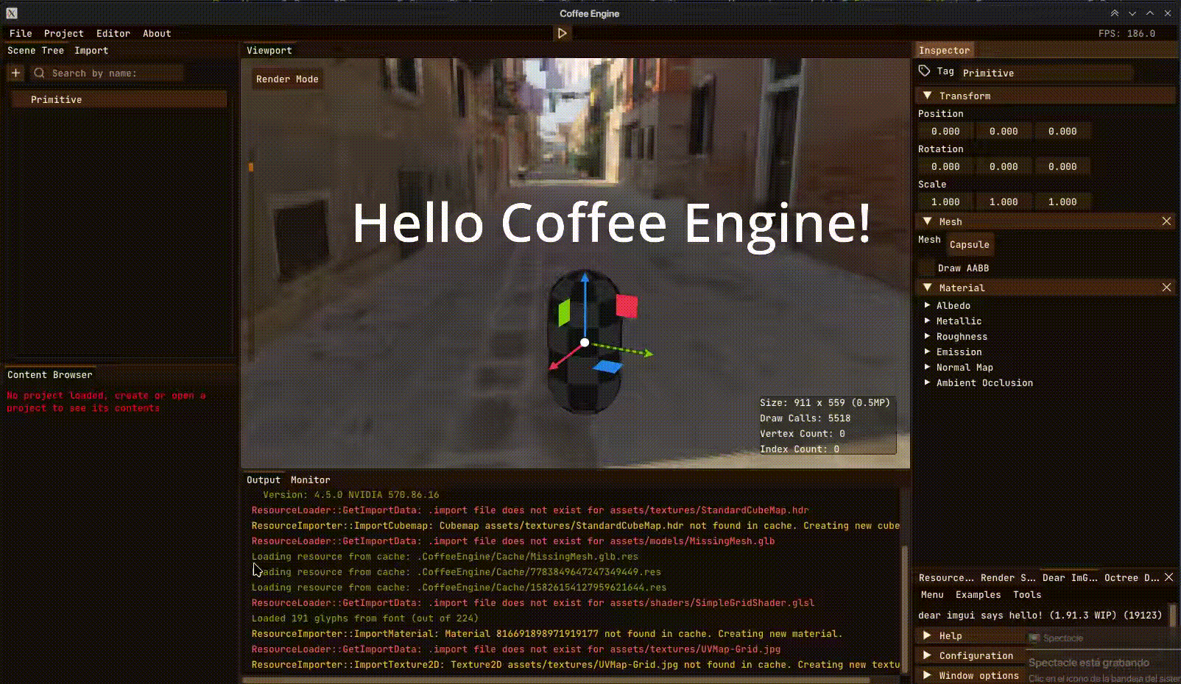The width and height of the screenshot is (1181, 684).
Task: Open the About menu
Action: click(157, 33)
